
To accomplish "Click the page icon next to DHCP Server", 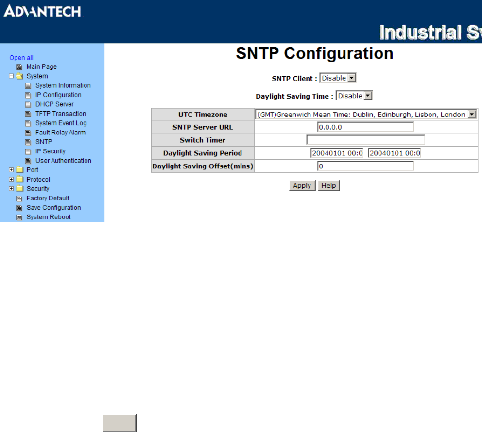I will [28, 104].
